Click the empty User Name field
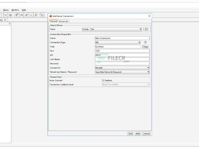 point(122,59)
